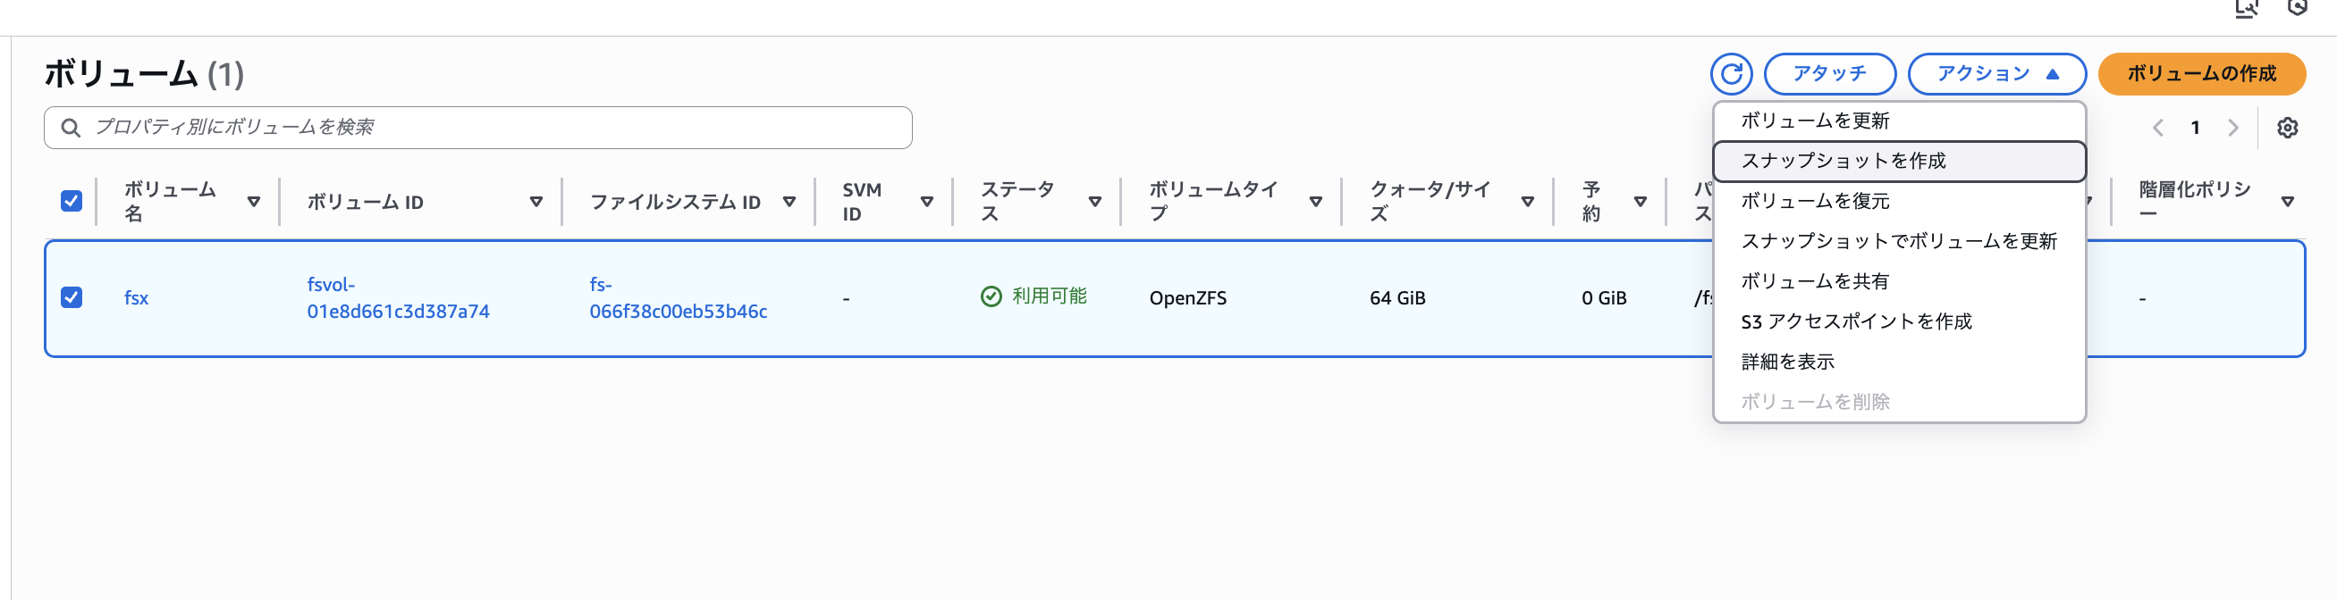
Task: Click the アタッチ button
Action: coord(1829,73)
